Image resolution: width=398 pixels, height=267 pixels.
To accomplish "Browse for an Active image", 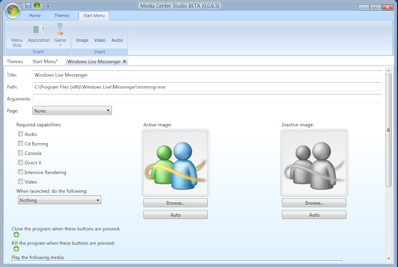I will (x=175, y=203).
